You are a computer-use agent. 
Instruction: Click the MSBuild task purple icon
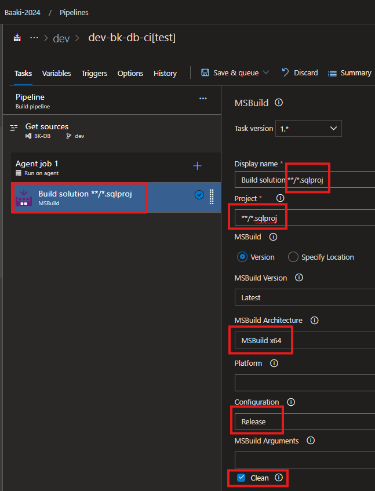(x=24, y=198)
